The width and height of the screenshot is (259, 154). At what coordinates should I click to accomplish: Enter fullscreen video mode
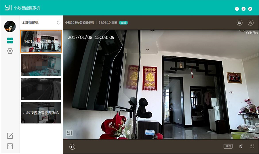click(x=252, y=146)
